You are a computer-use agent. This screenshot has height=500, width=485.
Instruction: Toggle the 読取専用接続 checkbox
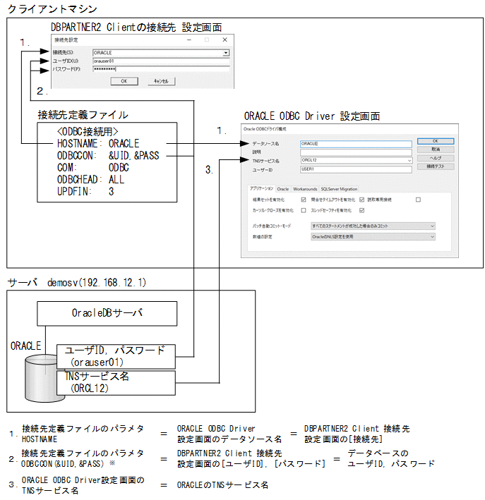pos(418,200)
